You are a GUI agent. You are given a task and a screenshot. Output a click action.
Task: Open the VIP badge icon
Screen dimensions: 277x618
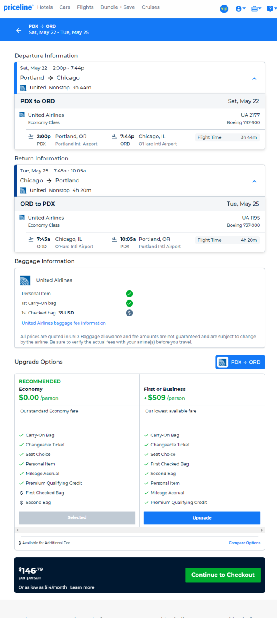[224, 9]
